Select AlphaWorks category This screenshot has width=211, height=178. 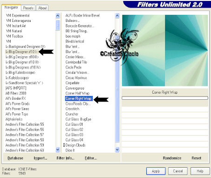click(x=14, y=119)
